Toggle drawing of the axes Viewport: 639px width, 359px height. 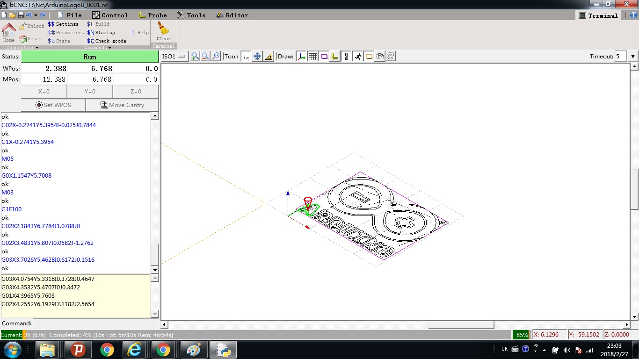302,57
